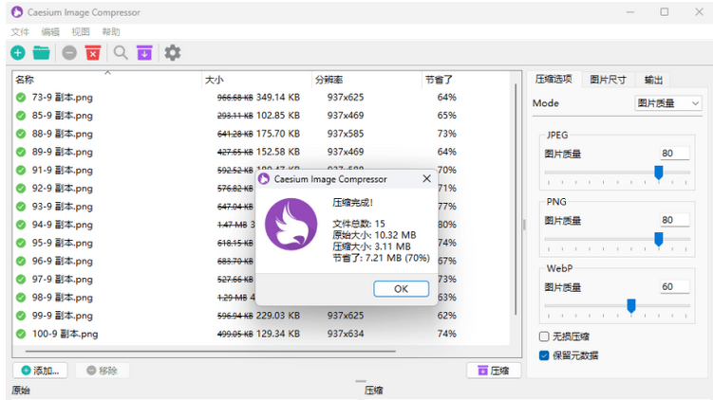Open the 文件 menu
The width and height of the screenshot is (713, 400).
coord(20,31)
